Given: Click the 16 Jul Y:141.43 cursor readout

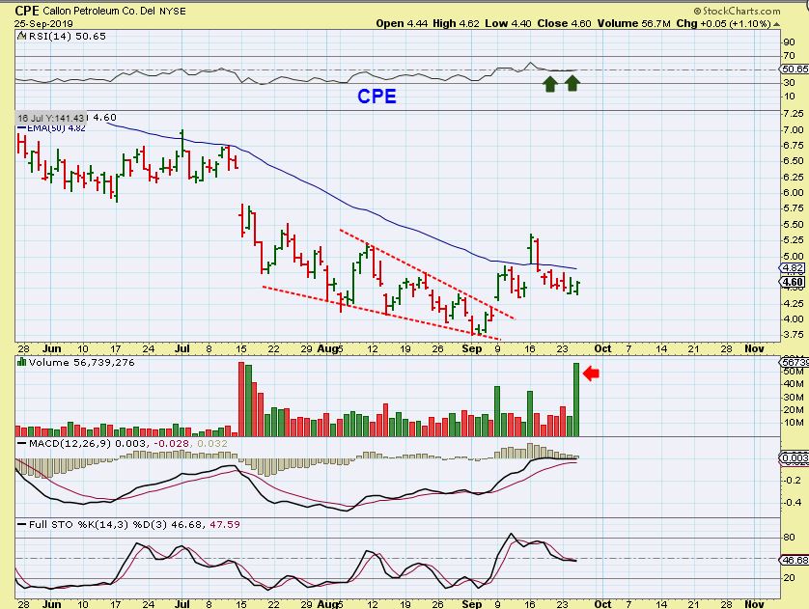Looking at the screenshot, I should tap(50, 118).
